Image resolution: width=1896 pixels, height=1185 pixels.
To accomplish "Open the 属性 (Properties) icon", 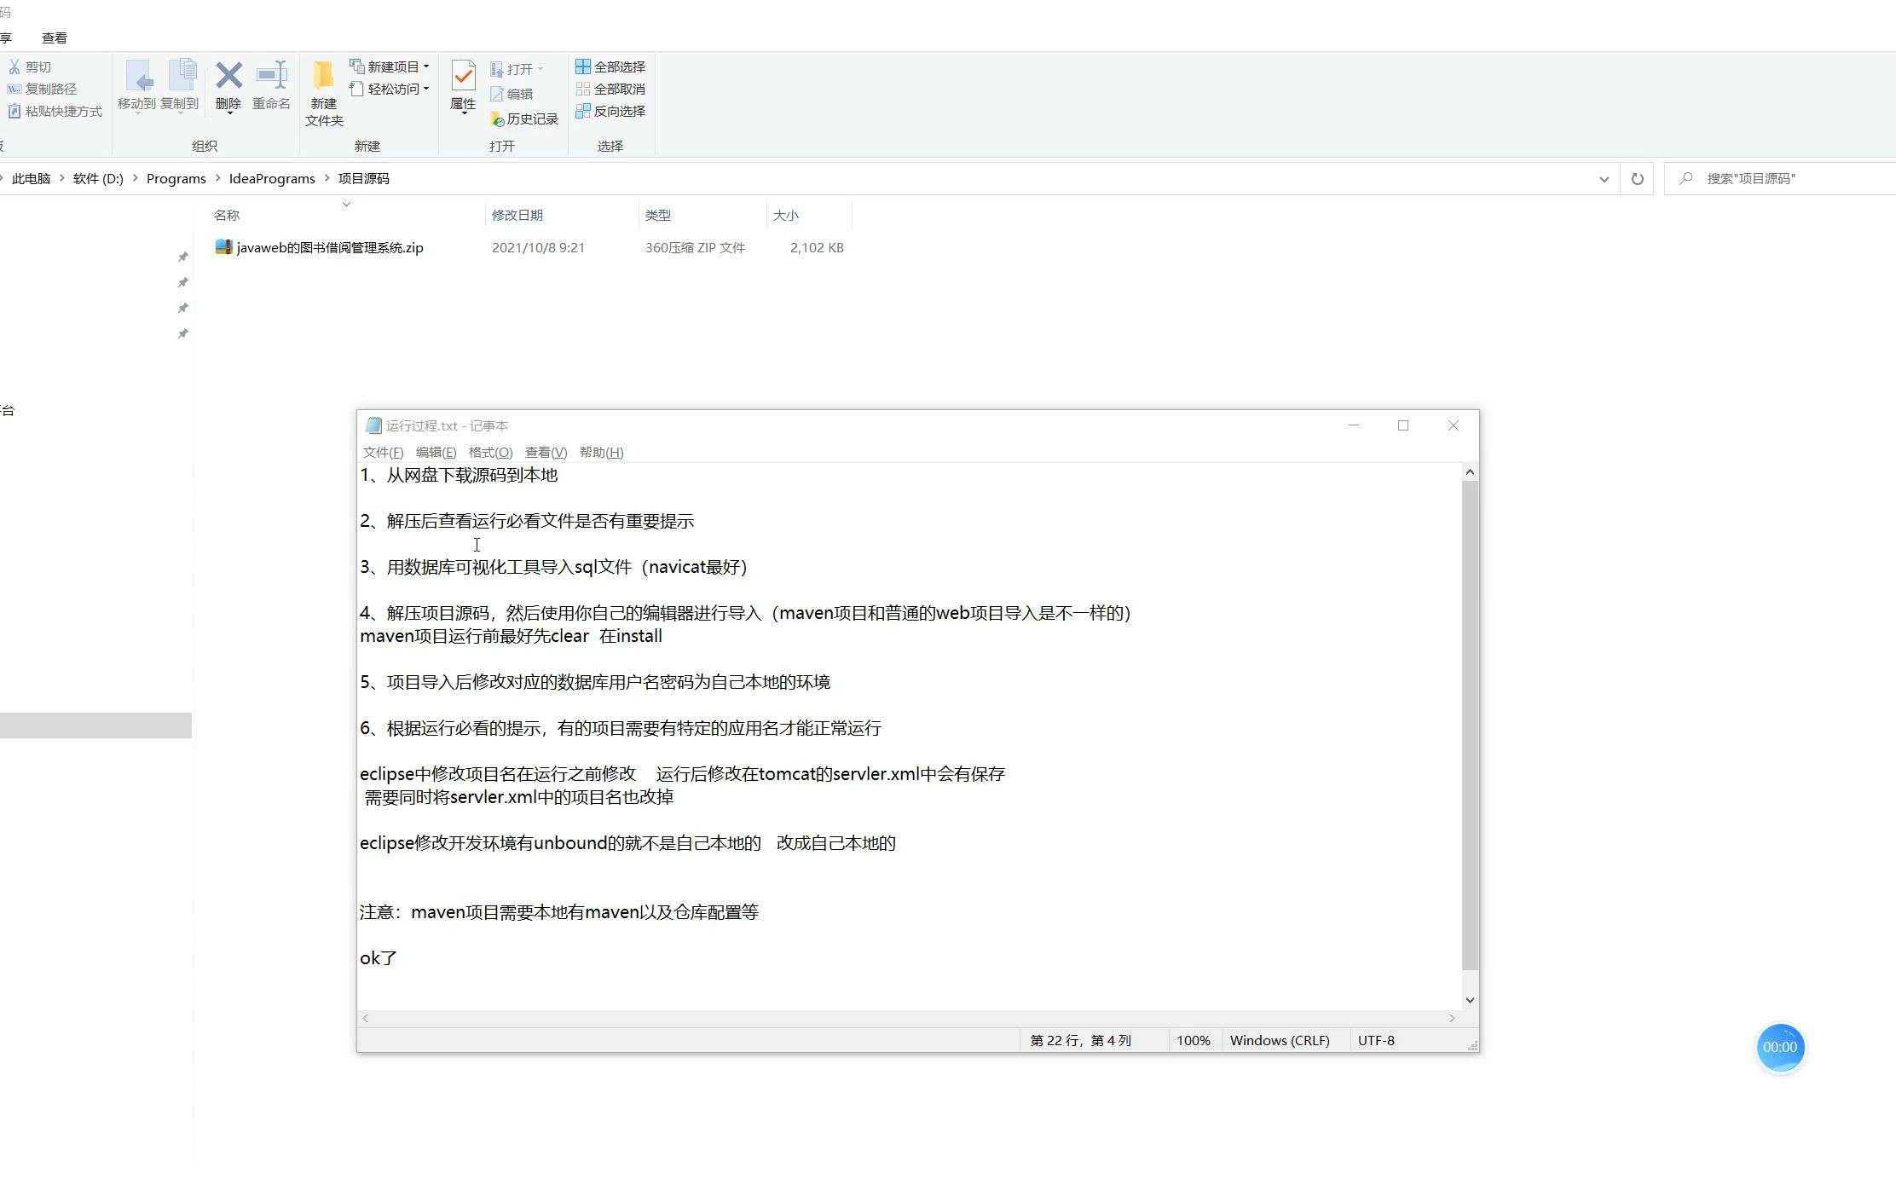I will (463, 85).
